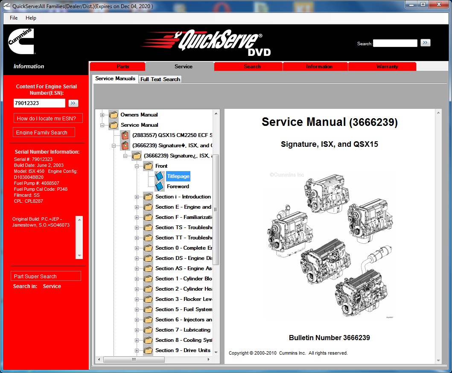Click the tree vertical scrollbar thumb
Image resolution: width=452 pixels, height=373 pixels.
(216, 210)
